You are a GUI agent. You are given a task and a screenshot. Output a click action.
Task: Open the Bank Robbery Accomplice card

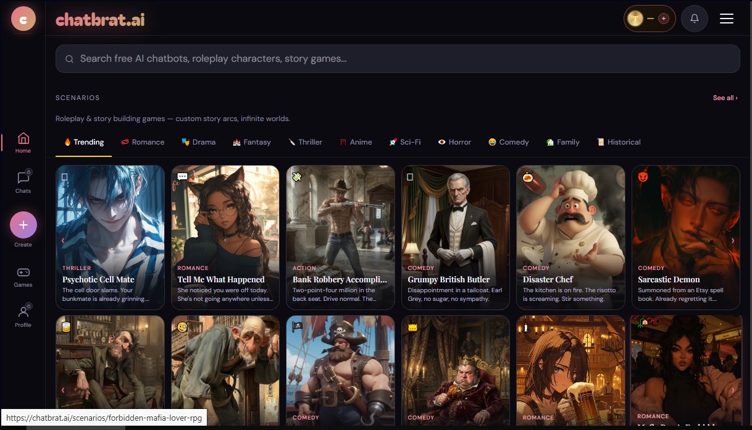341,237
